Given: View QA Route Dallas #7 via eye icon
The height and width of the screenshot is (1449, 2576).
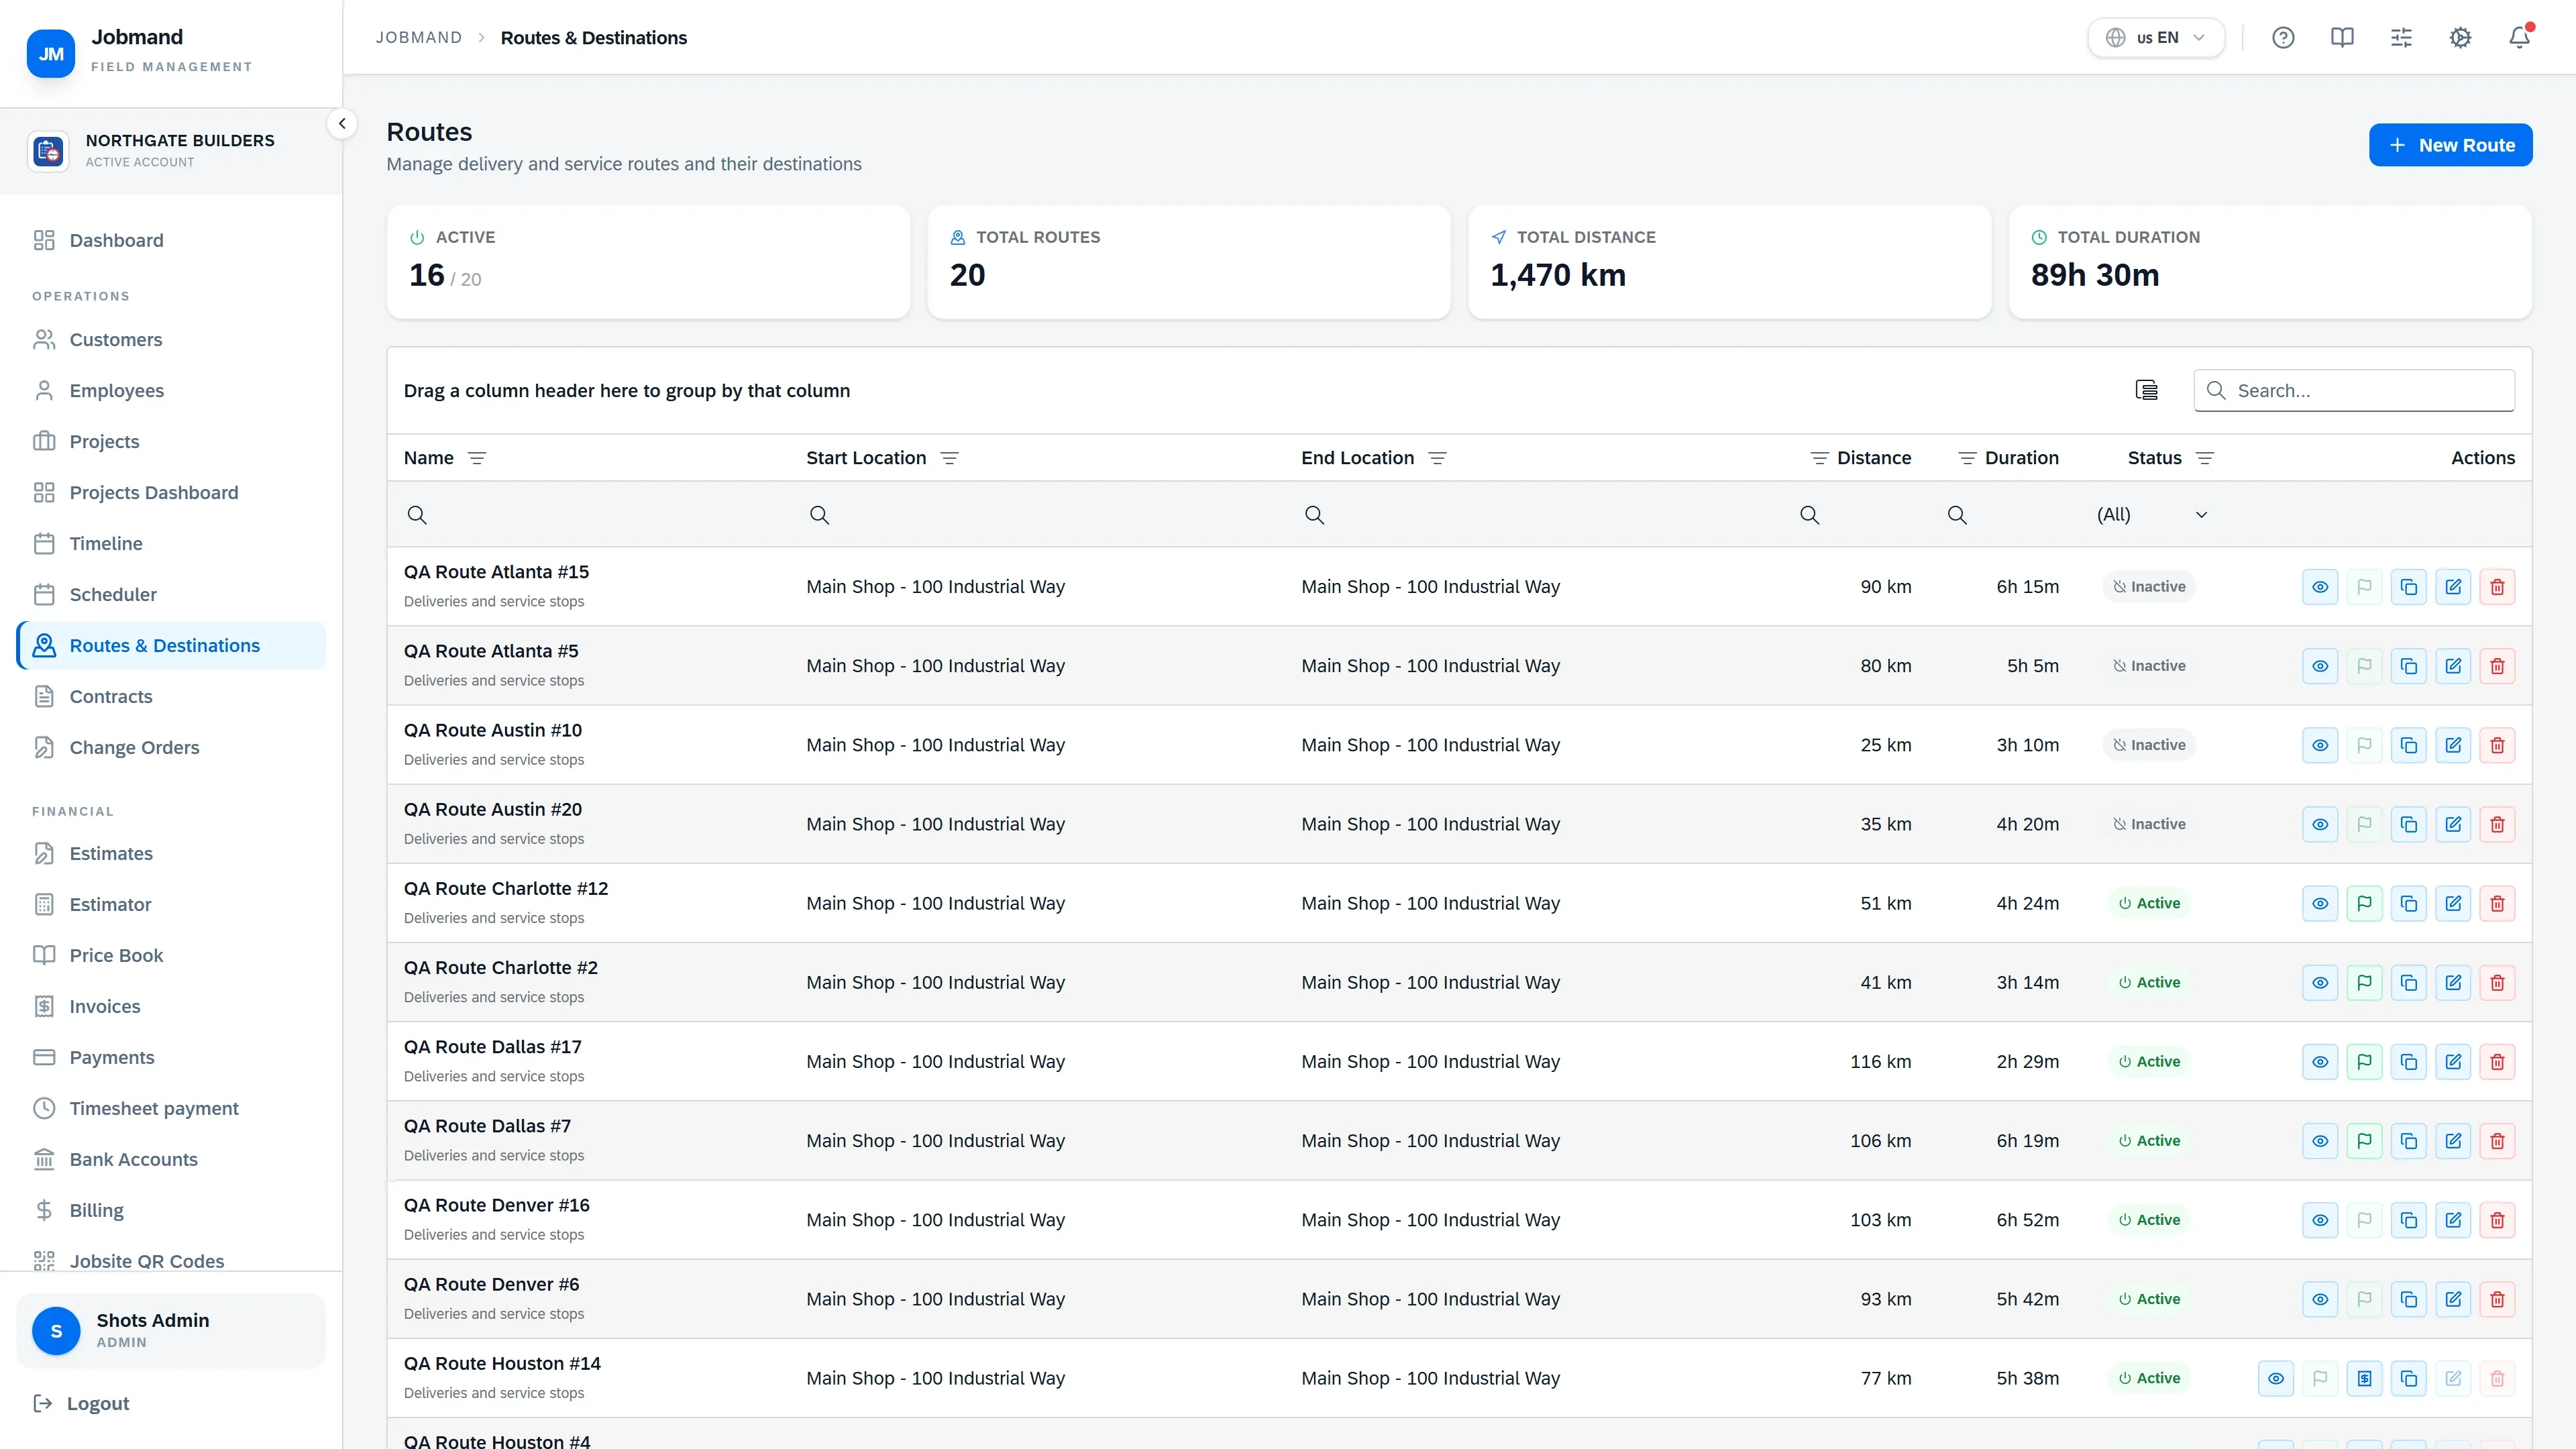Looking at the screenshot, I should pyautogui.click(x=2320, y=1141).
